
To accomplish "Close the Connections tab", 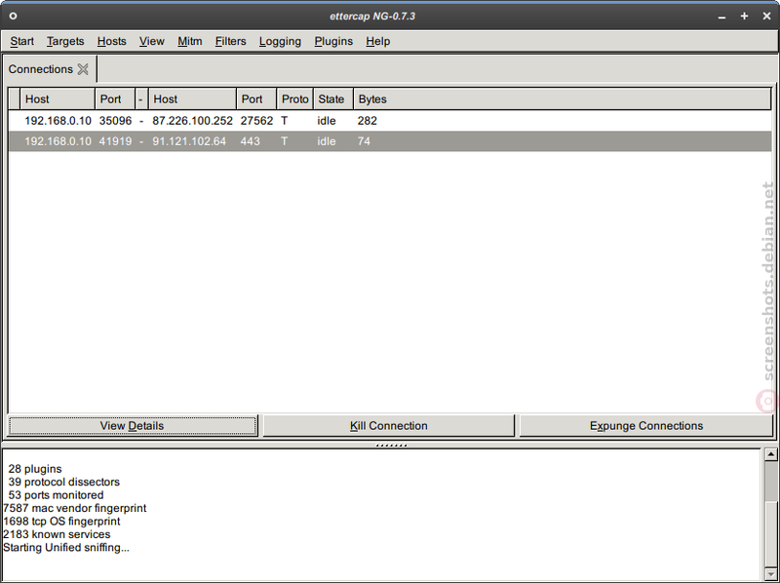I will (83, 69).
